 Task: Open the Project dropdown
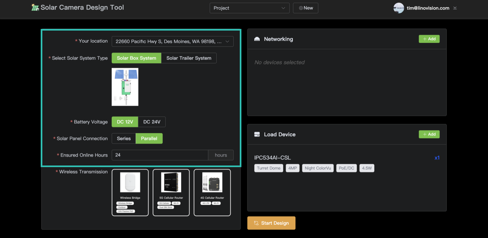[x=249, y=8]
